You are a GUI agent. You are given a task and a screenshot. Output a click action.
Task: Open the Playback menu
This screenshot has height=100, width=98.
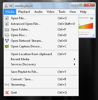point(24,12)
